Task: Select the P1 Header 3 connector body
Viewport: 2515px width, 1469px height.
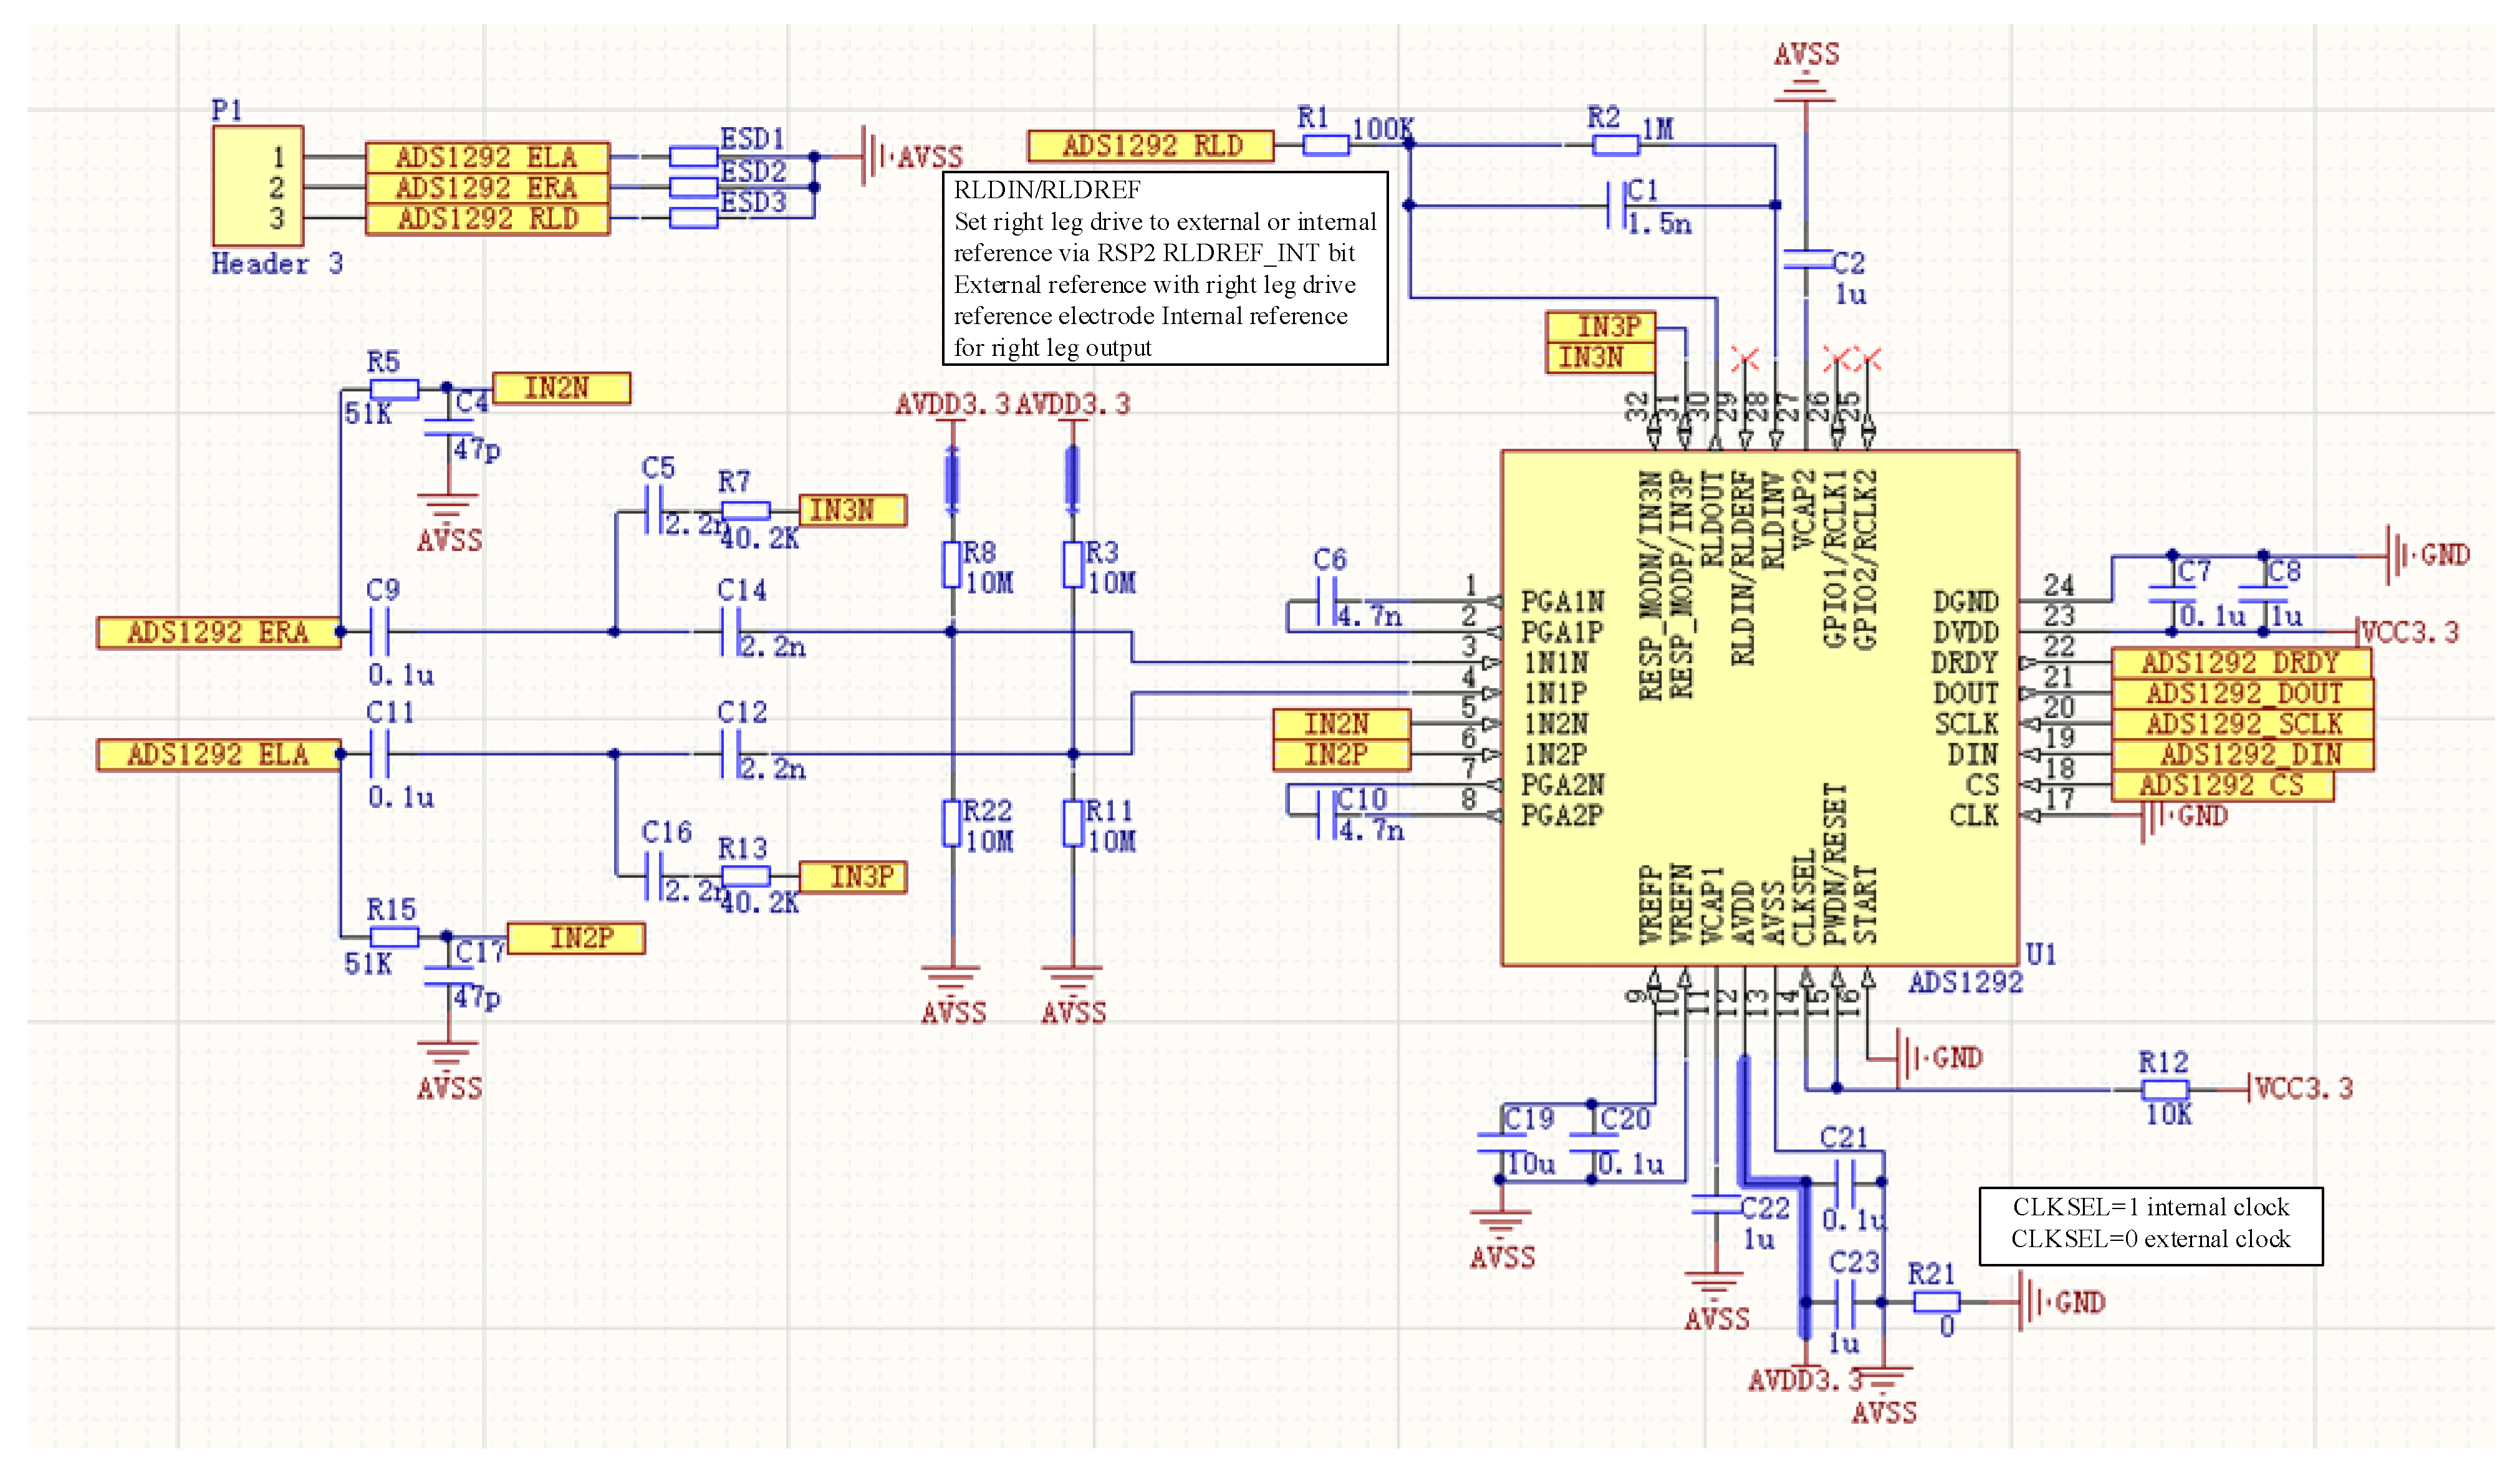Action: (x=257, y=186)
